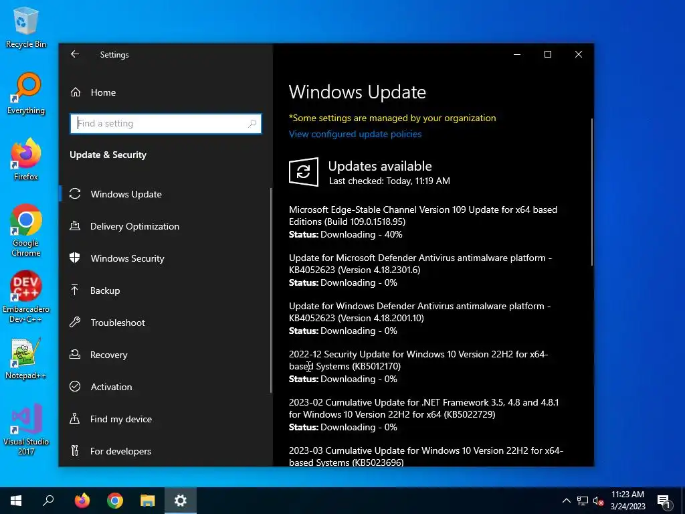Click the Windows Update sync icon in sidebar
Viewport: 685px width, 514px height.
75,193
